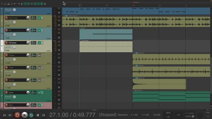Open the trim envelope menu on Shaker track
The width and height of the screenshot is (212, 119).
[x=8, y=60]
